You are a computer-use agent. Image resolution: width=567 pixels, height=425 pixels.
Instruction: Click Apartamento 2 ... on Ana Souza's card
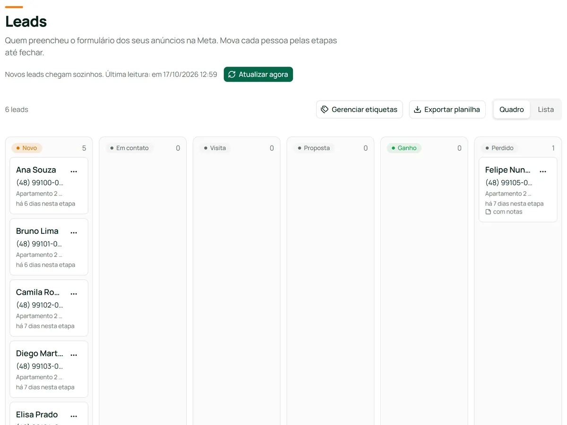(39, 194)
